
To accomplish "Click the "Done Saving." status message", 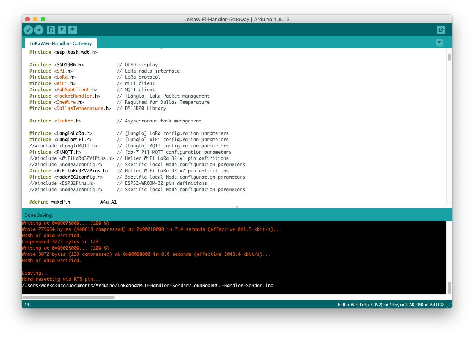I will [38, 215].
